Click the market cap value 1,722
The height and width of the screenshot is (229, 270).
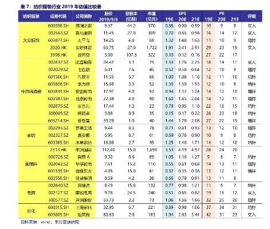tap(151, 48)
